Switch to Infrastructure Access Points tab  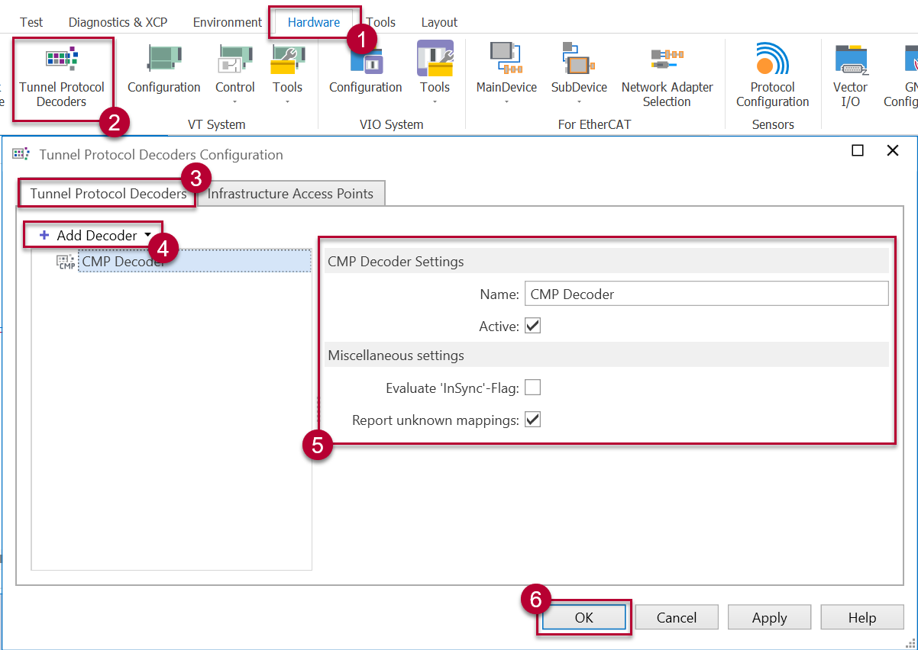tap(290, 194)
